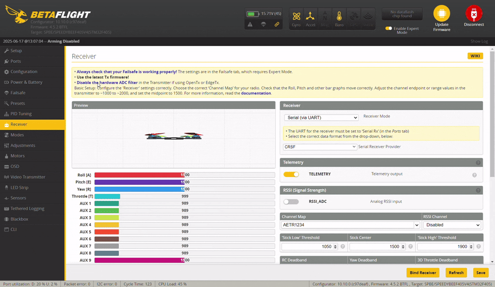Open the Adjustments tab
This screenshot has width=495, height=287.
pyautogui.click(x=32, y=145)
